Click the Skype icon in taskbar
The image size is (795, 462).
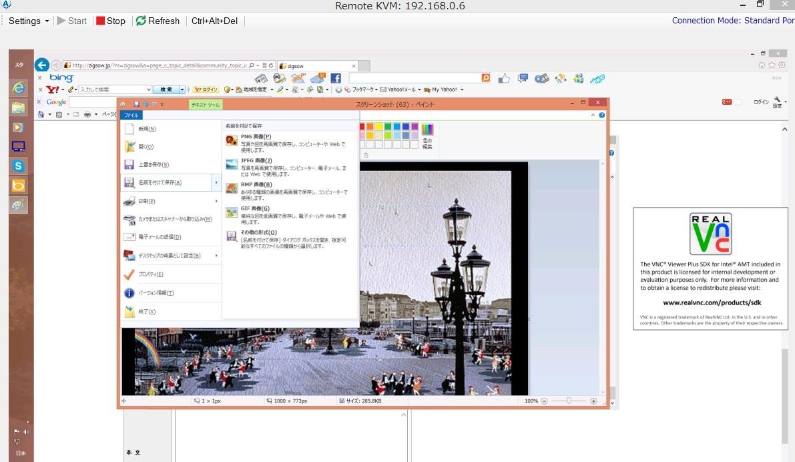click(x=18, y=166)
